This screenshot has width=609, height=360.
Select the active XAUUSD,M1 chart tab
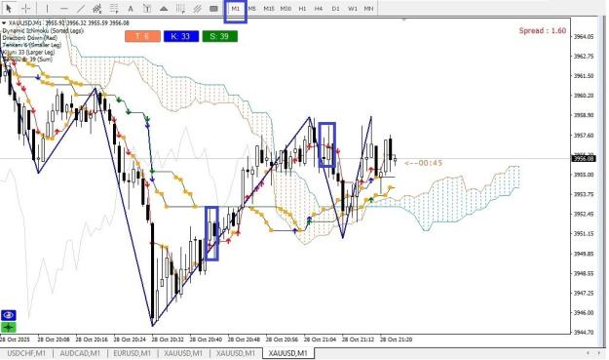(287, 353)
